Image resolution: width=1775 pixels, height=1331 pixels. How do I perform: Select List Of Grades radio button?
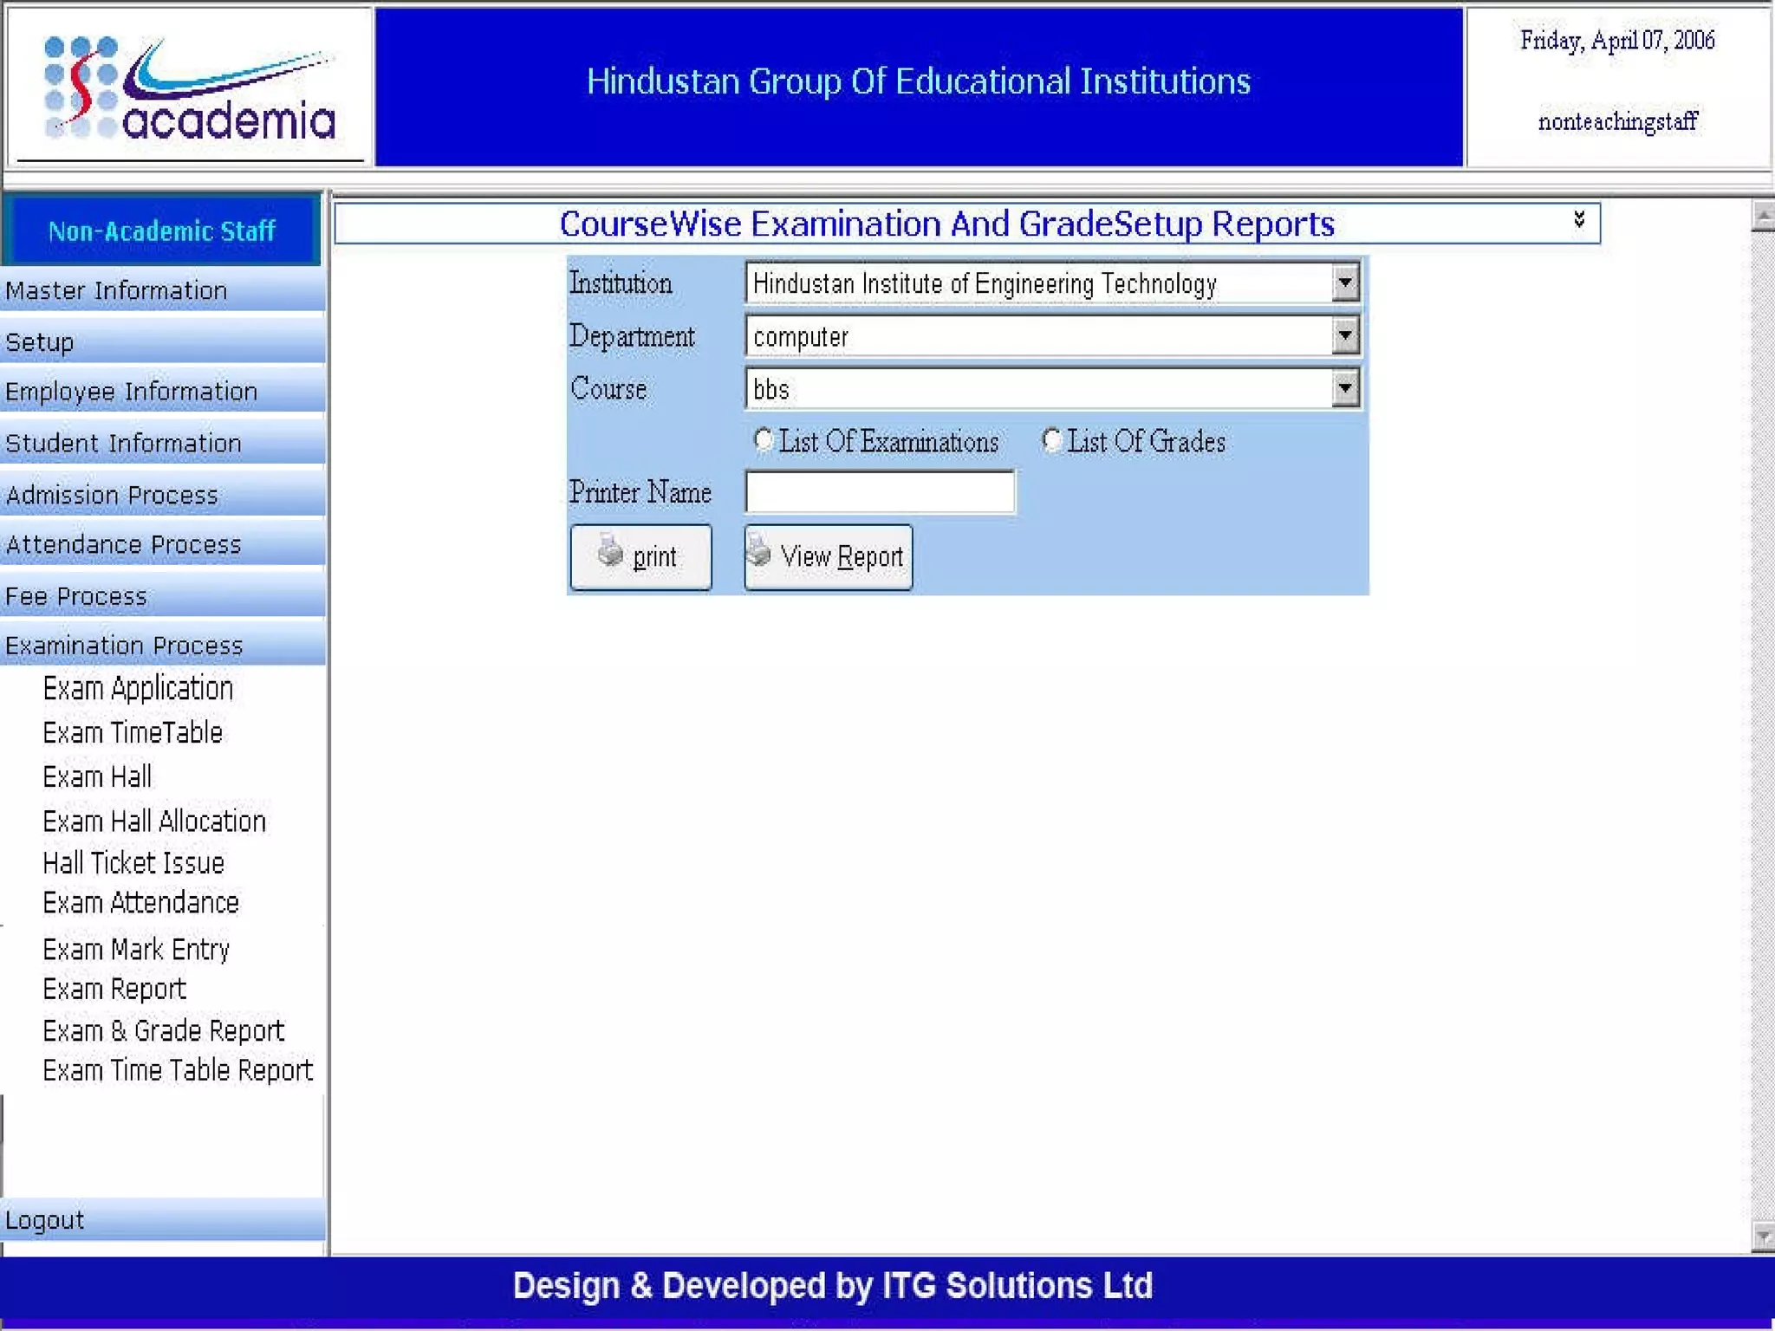[1051, 440]
